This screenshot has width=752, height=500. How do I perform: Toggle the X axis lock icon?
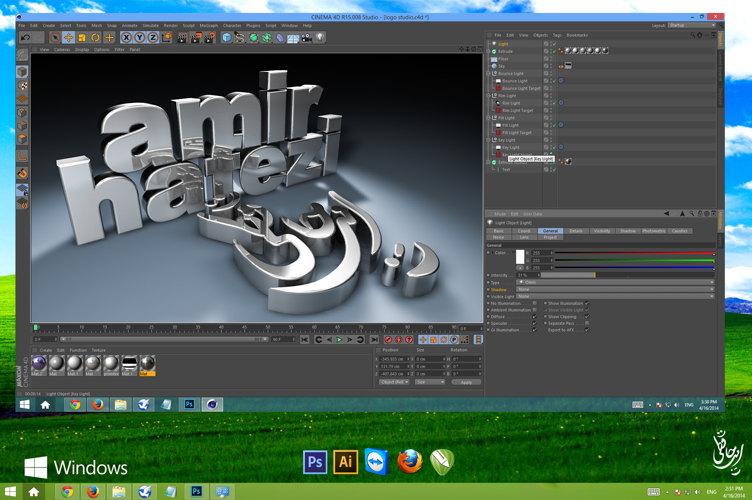(x=126, y=38)
